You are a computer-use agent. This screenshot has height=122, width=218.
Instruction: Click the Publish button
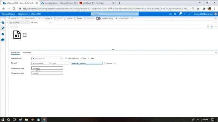click(x=68, y=19)
